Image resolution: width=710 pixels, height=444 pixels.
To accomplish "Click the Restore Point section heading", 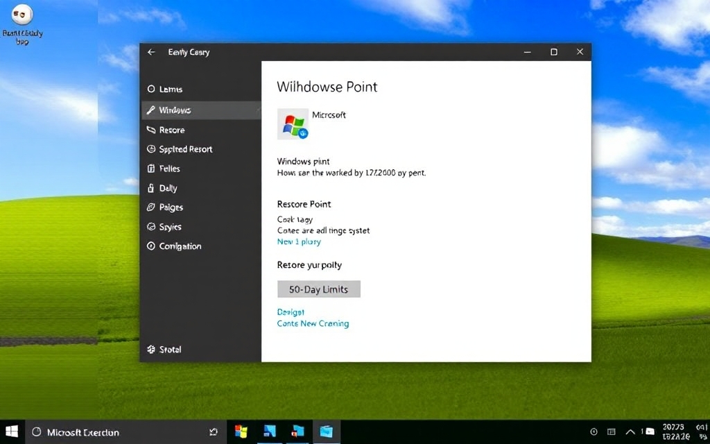I will point(304,204).
